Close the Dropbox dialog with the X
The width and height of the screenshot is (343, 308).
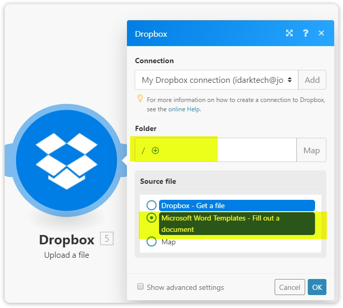pyautogui.click(x=321, y=33)
